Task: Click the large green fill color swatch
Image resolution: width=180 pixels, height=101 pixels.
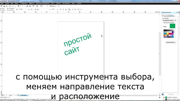Action: (172, 26)
